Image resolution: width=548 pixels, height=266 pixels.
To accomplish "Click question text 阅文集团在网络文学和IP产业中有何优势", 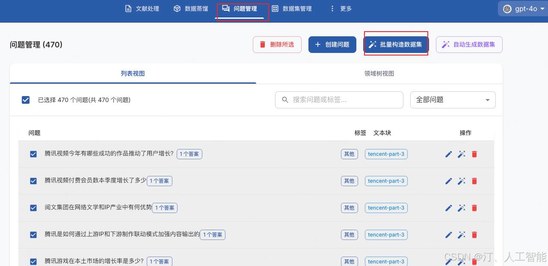I will (x=98, y=208).
